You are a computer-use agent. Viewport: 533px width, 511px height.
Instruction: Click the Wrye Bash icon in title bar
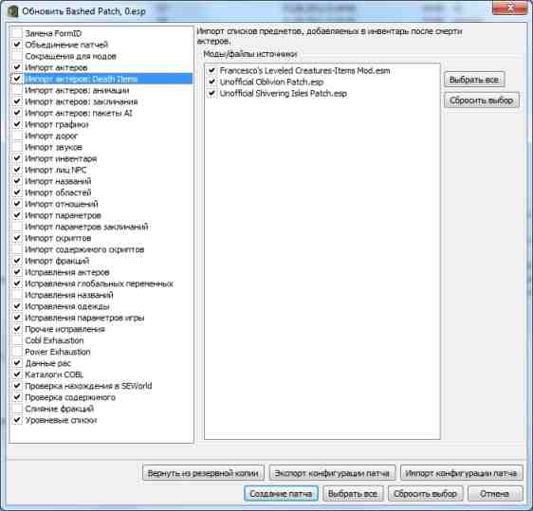13,10
